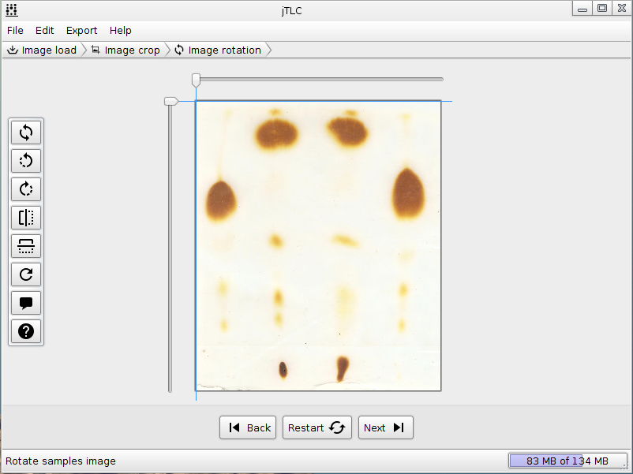Open the Export menu
The width and height of the screenshot is (633, 474).
[x=81, y=31]
